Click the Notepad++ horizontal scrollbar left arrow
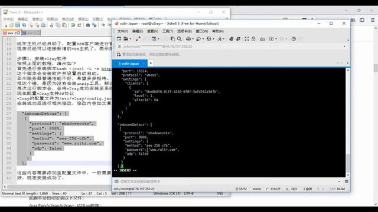The width and height of the screenshot is (378, 212). 5,187
